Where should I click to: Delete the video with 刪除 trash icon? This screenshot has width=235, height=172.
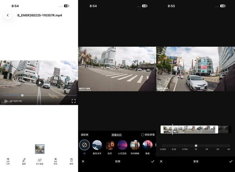pyautogui.click(x=71, y=161)
